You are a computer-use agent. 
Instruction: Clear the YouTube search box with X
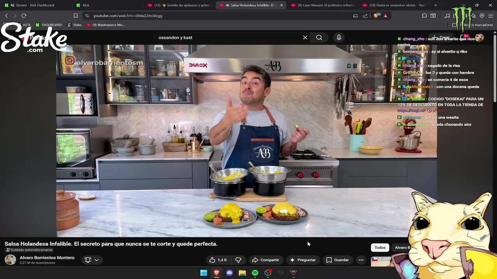(x=305, y=38)
